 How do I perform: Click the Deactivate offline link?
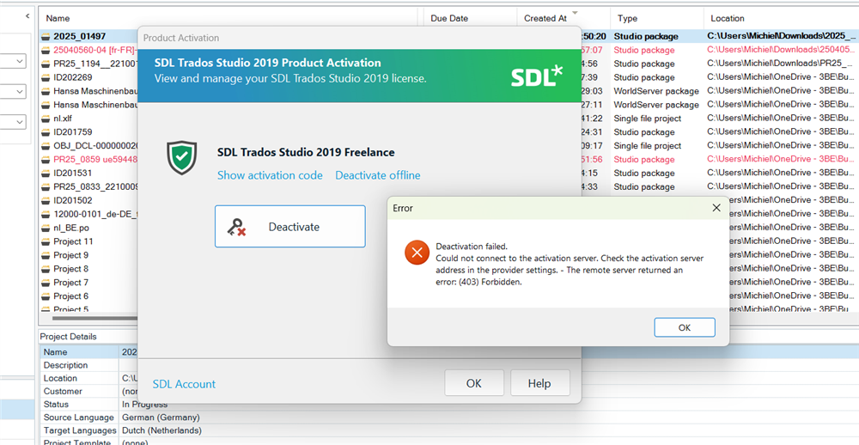[378, 175]
